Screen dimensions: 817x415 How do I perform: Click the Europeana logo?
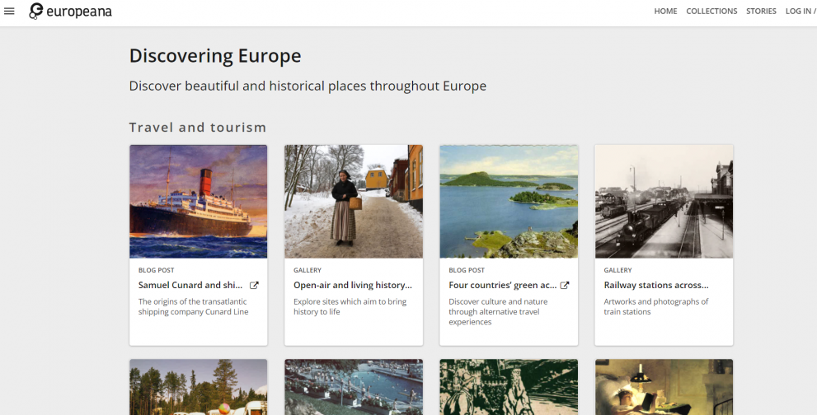pyautogui.click(x=70, y=11)
